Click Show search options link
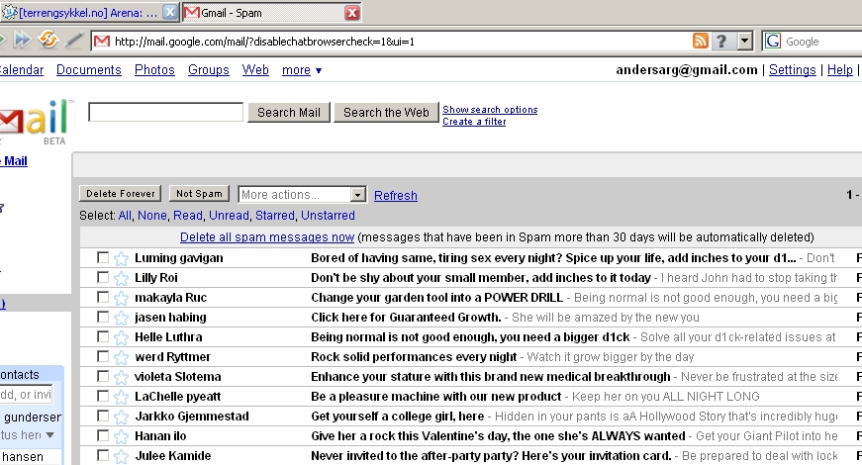 pos(490,110)
